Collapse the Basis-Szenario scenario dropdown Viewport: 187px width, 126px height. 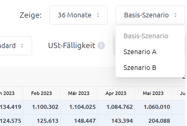point(150,15)
